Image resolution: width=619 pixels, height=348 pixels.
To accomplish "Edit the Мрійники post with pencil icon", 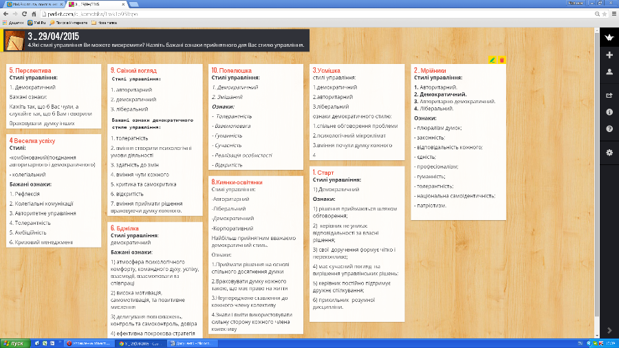I will [x=492, y=61].
